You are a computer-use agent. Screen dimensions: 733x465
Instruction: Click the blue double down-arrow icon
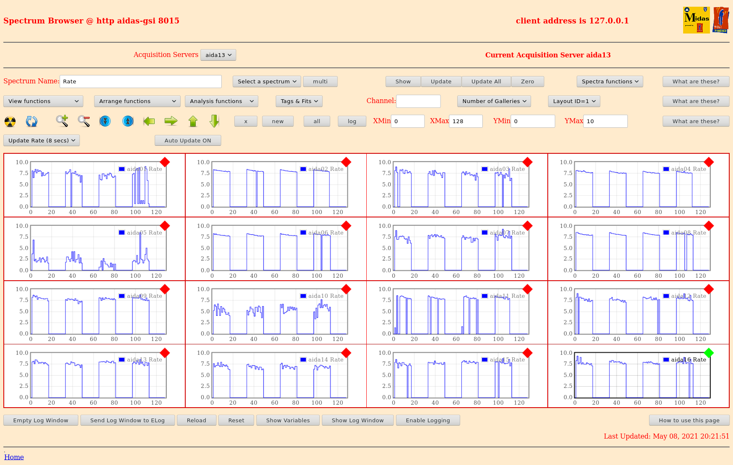pyautogui.click(x=105, y=121)
